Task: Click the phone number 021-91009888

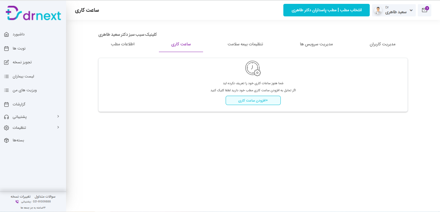Action: click(42, 201)
